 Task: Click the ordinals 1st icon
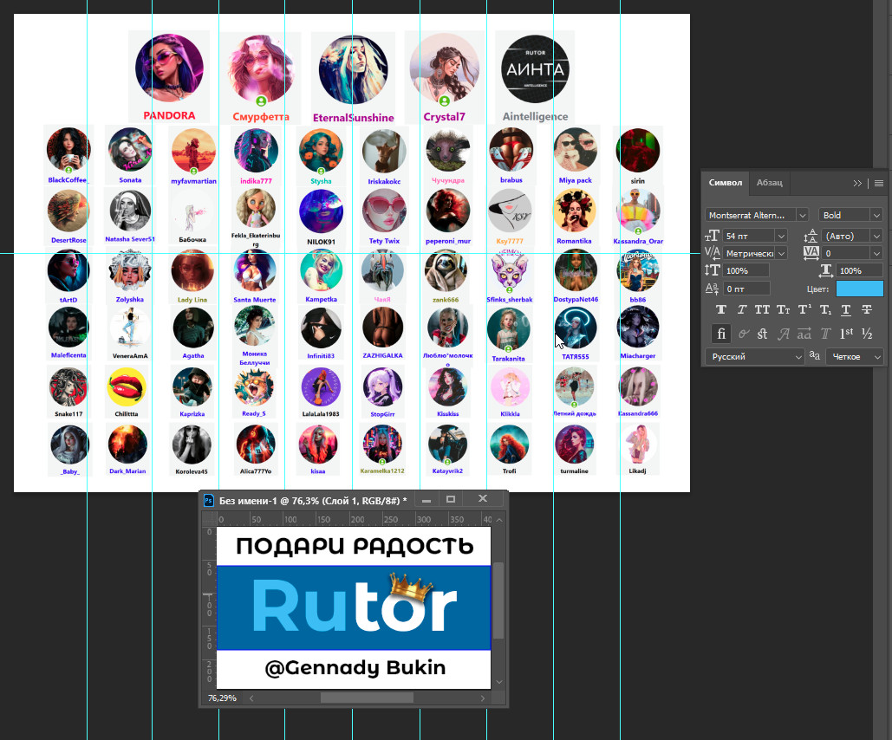pyautogui.click(x=846, y=334)
